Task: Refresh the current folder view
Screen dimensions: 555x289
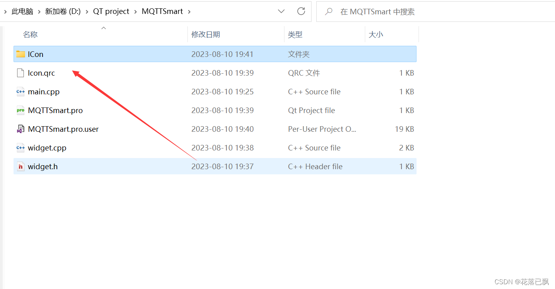Action: click(301, 11)
